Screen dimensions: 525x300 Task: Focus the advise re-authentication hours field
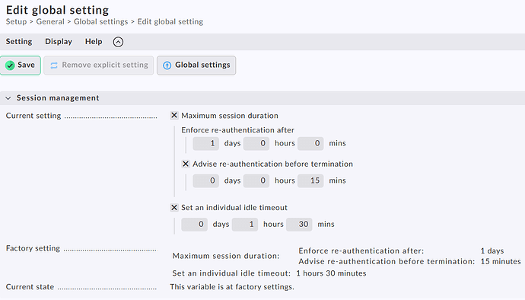(x=256, y=180)
